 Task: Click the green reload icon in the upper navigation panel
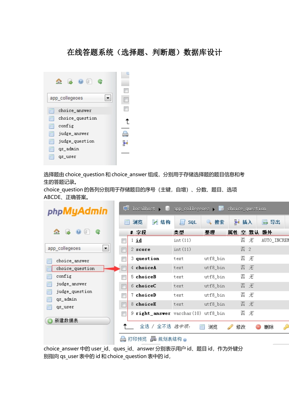100,82
